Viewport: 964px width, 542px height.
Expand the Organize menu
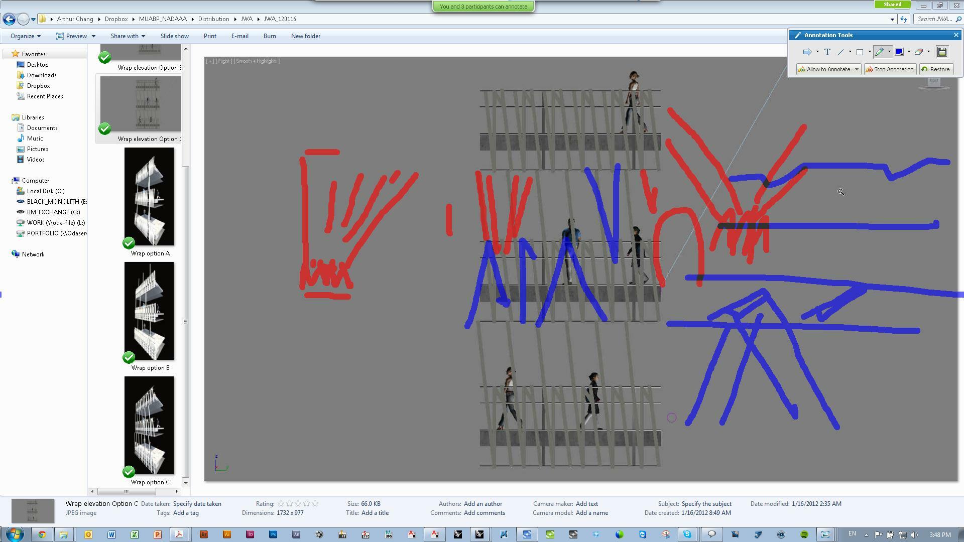coord(25,36)
